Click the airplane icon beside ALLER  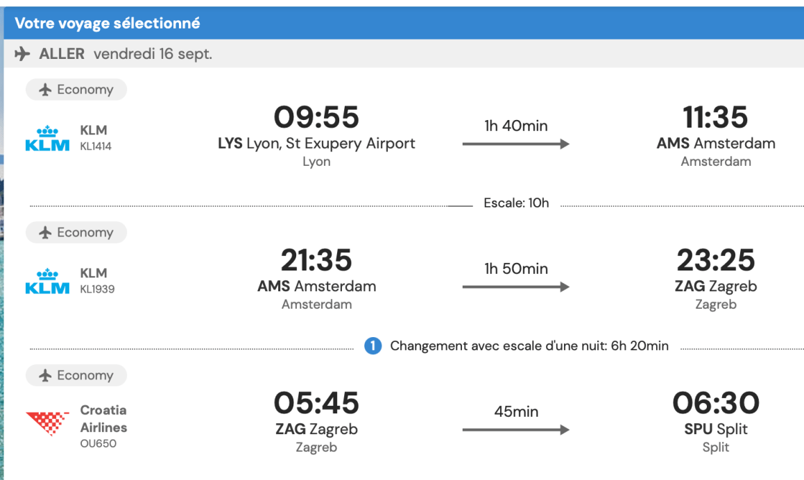(x=22, y=54)
